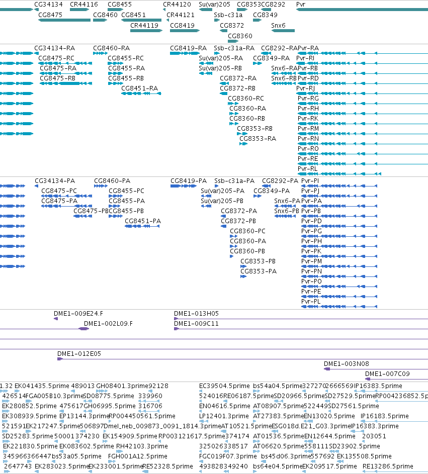Select the CG8475-RA transcript label

coord(58,68)
